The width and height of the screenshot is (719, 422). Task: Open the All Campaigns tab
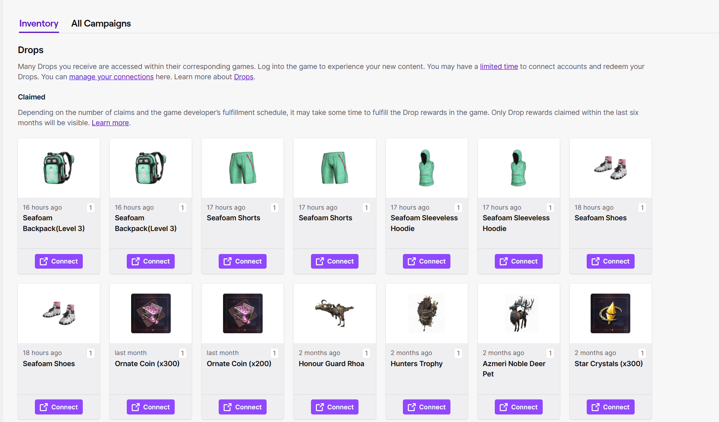click(101, 23)
